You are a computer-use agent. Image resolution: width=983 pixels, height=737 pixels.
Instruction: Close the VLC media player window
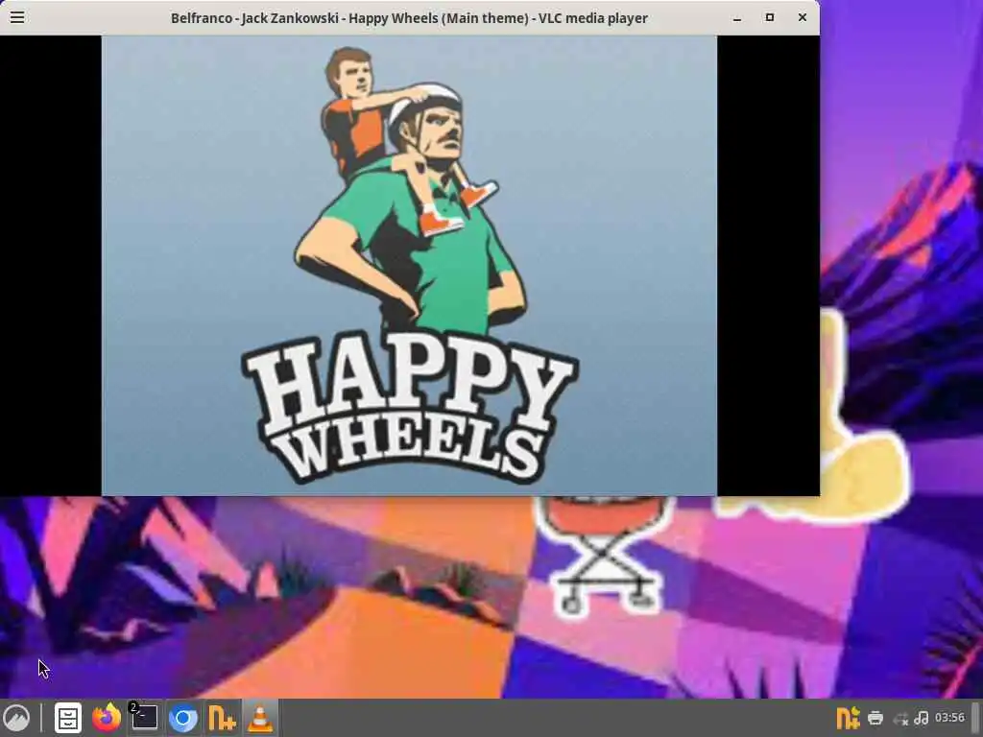click(803, 17)
